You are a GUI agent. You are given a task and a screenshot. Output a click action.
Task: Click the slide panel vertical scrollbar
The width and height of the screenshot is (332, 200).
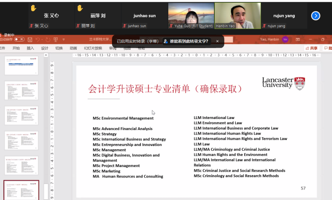(x=46, y=190)
